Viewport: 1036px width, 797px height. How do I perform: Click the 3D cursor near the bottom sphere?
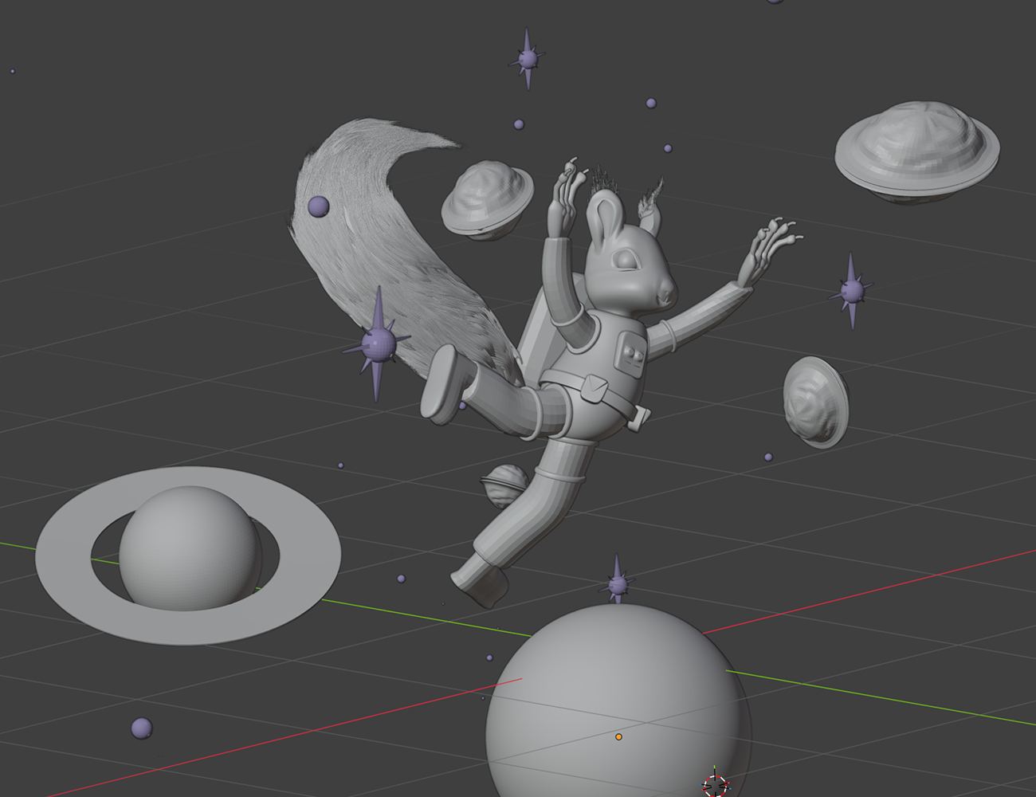[x=716, y=785]
